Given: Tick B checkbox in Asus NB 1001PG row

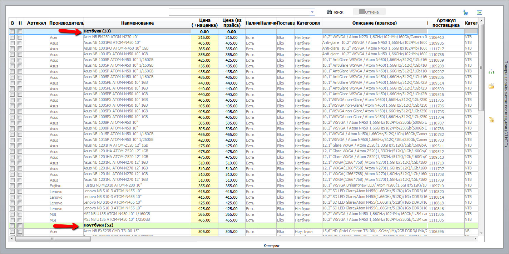Looking at the screenshot, I should coord(13,43).
